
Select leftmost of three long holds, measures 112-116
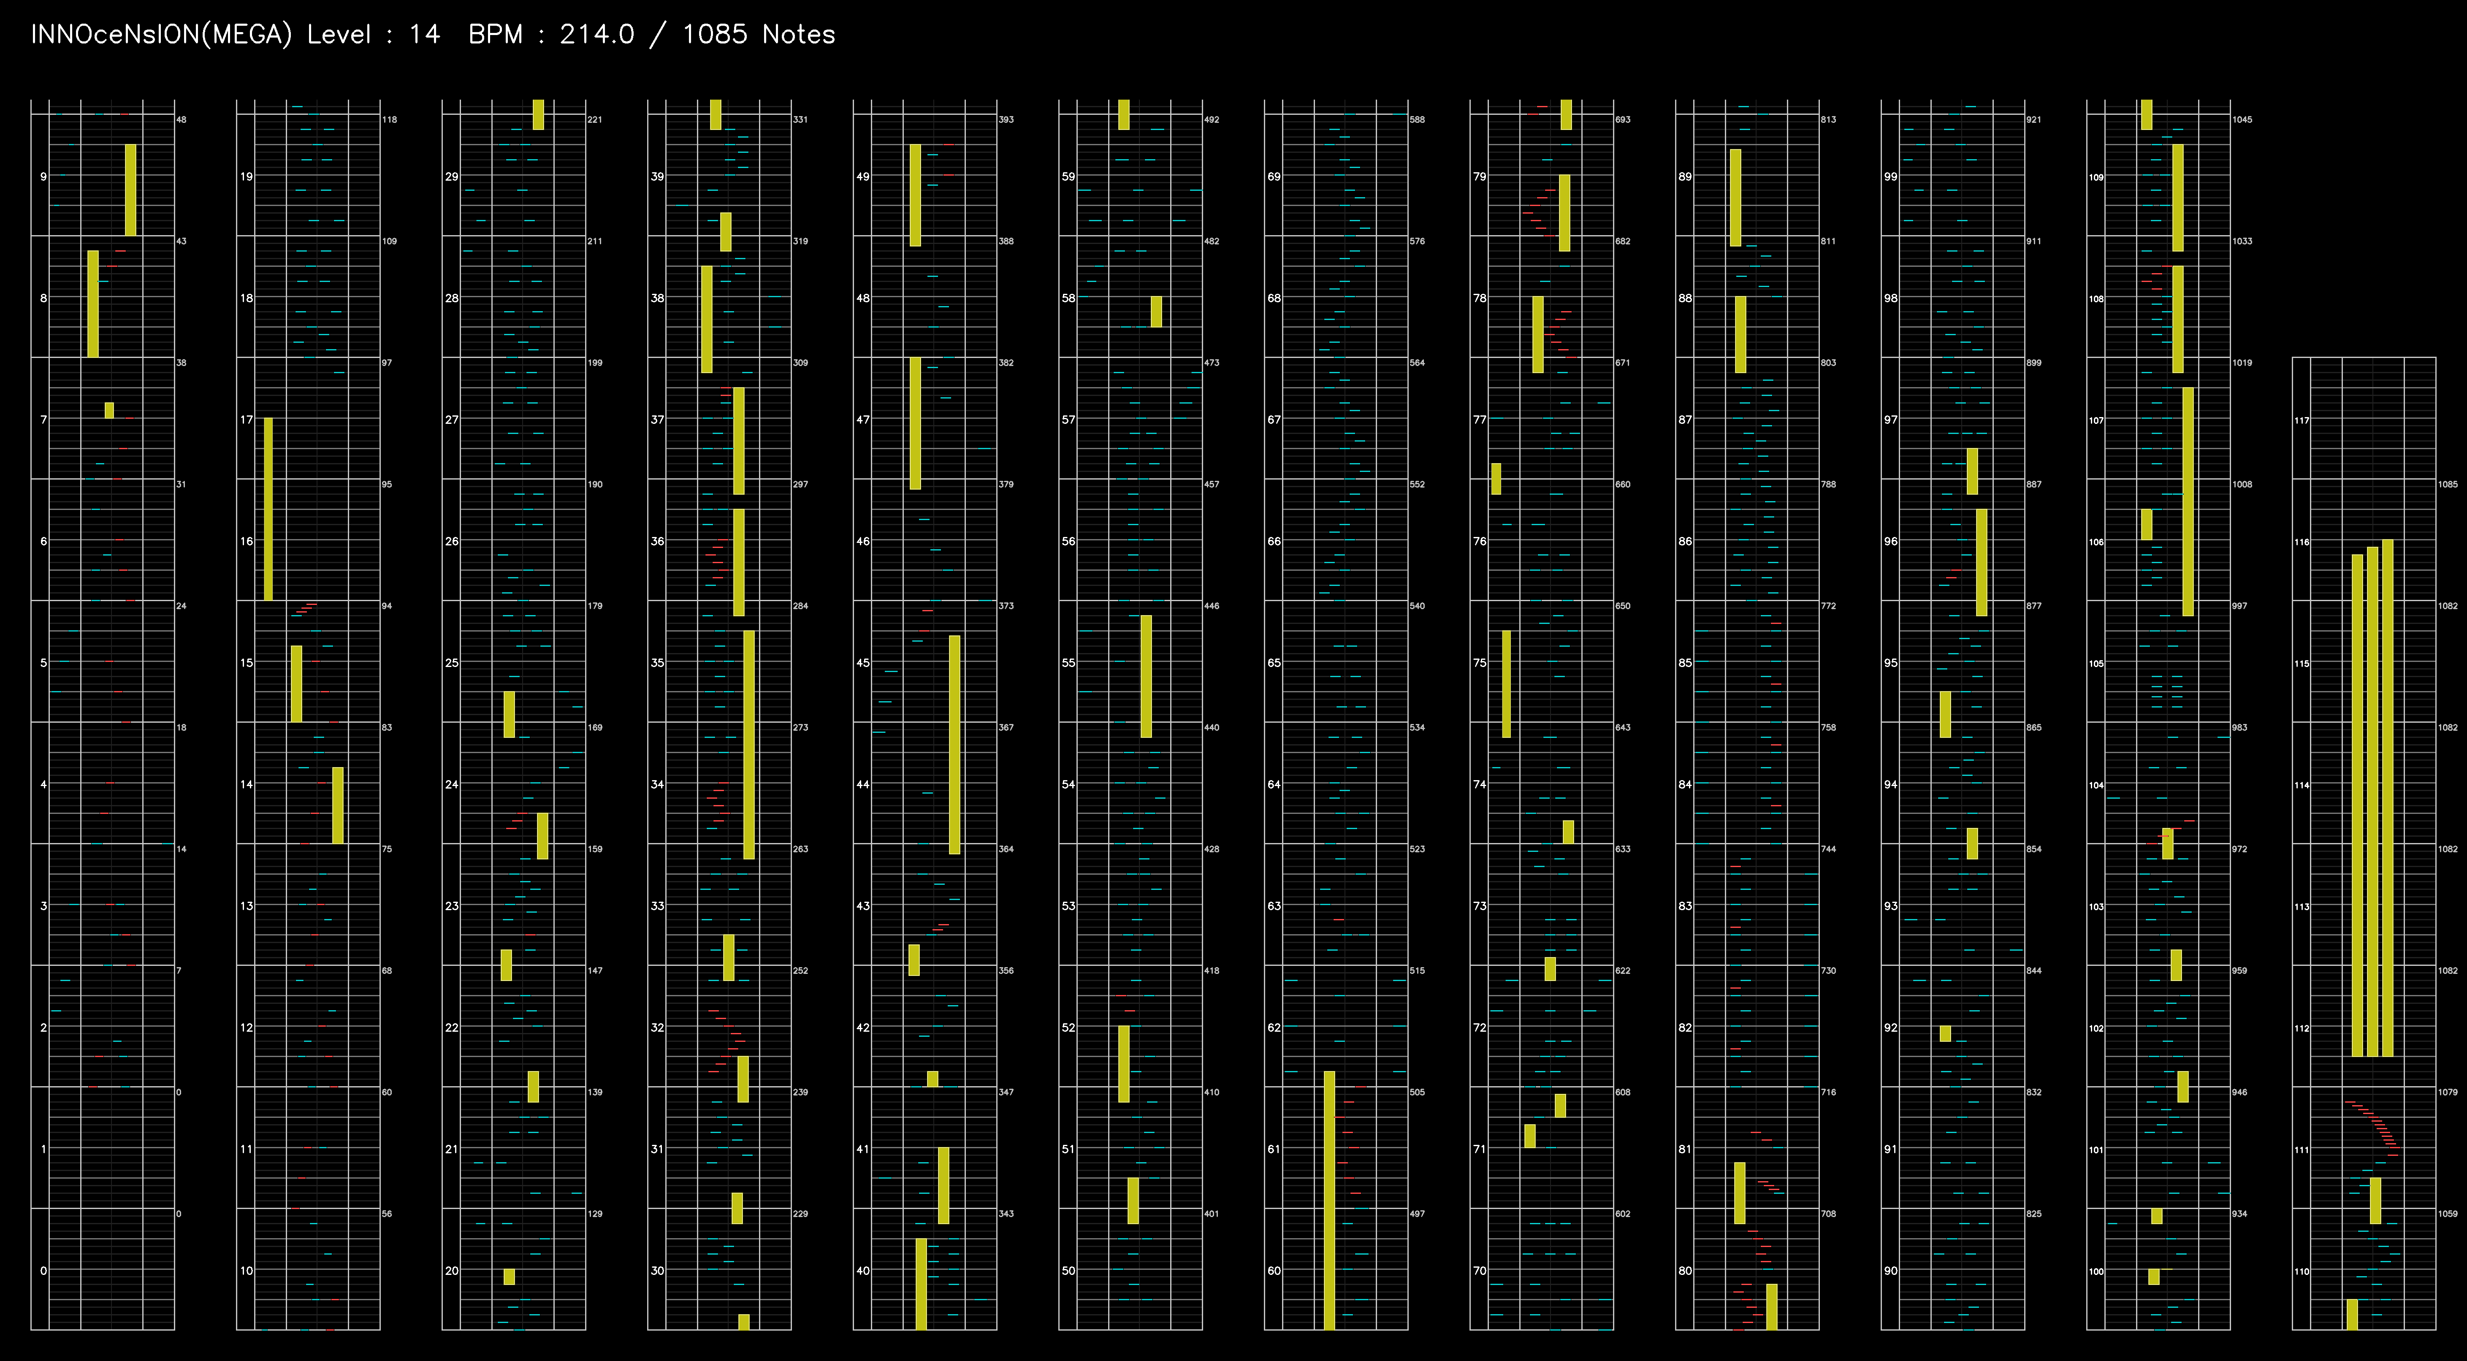2358,805
